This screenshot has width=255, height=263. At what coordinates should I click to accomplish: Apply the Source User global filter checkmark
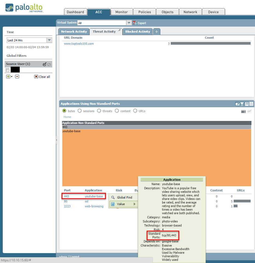44,64
